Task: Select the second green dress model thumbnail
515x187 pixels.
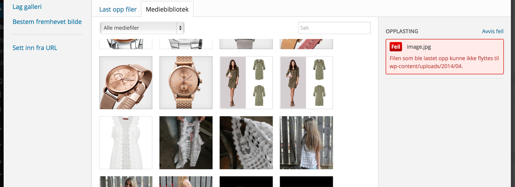Action: [307, 83]
